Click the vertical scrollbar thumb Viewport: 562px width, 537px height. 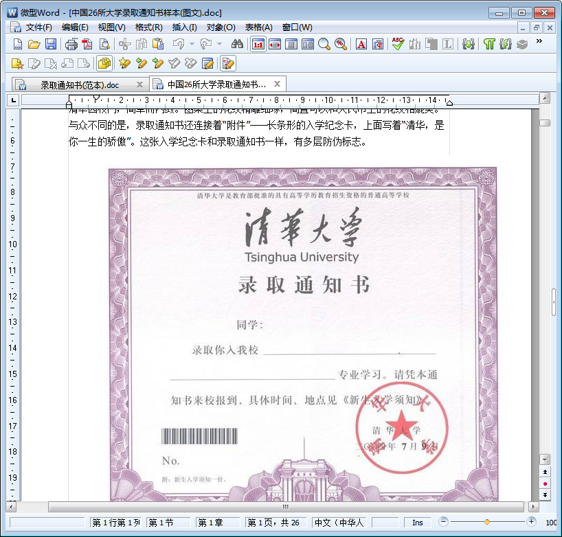(x=545, y=123)
